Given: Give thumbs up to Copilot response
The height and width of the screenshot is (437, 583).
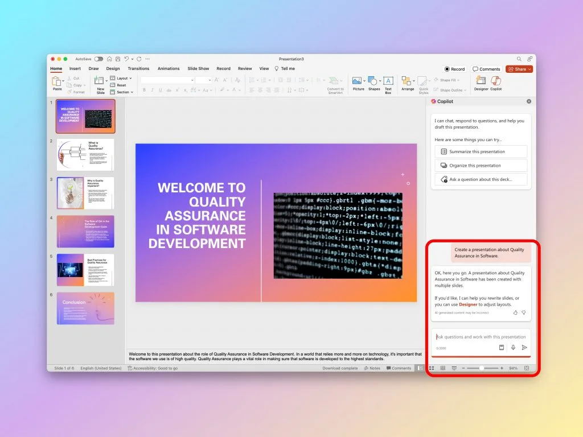Looking at the screenshot, I should pyautogui.click(x=515, y=312).
